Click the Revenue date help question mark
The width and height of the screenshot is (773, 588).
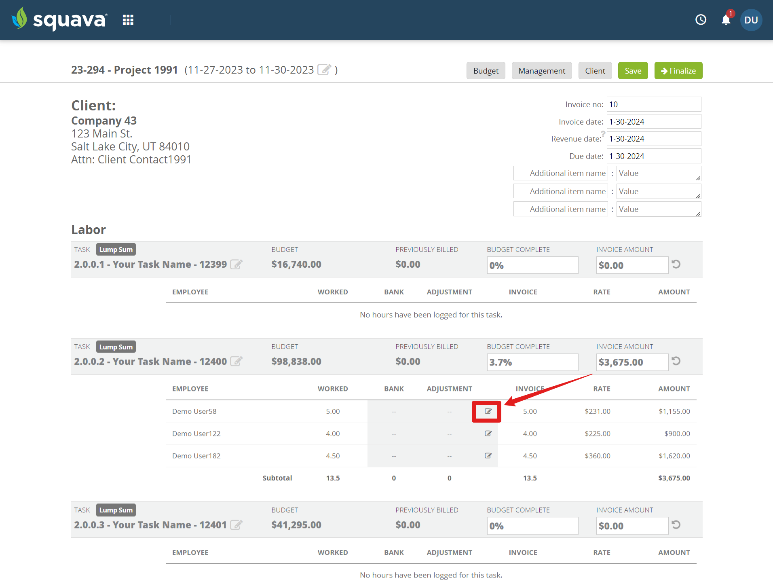[x=603, y=133]
